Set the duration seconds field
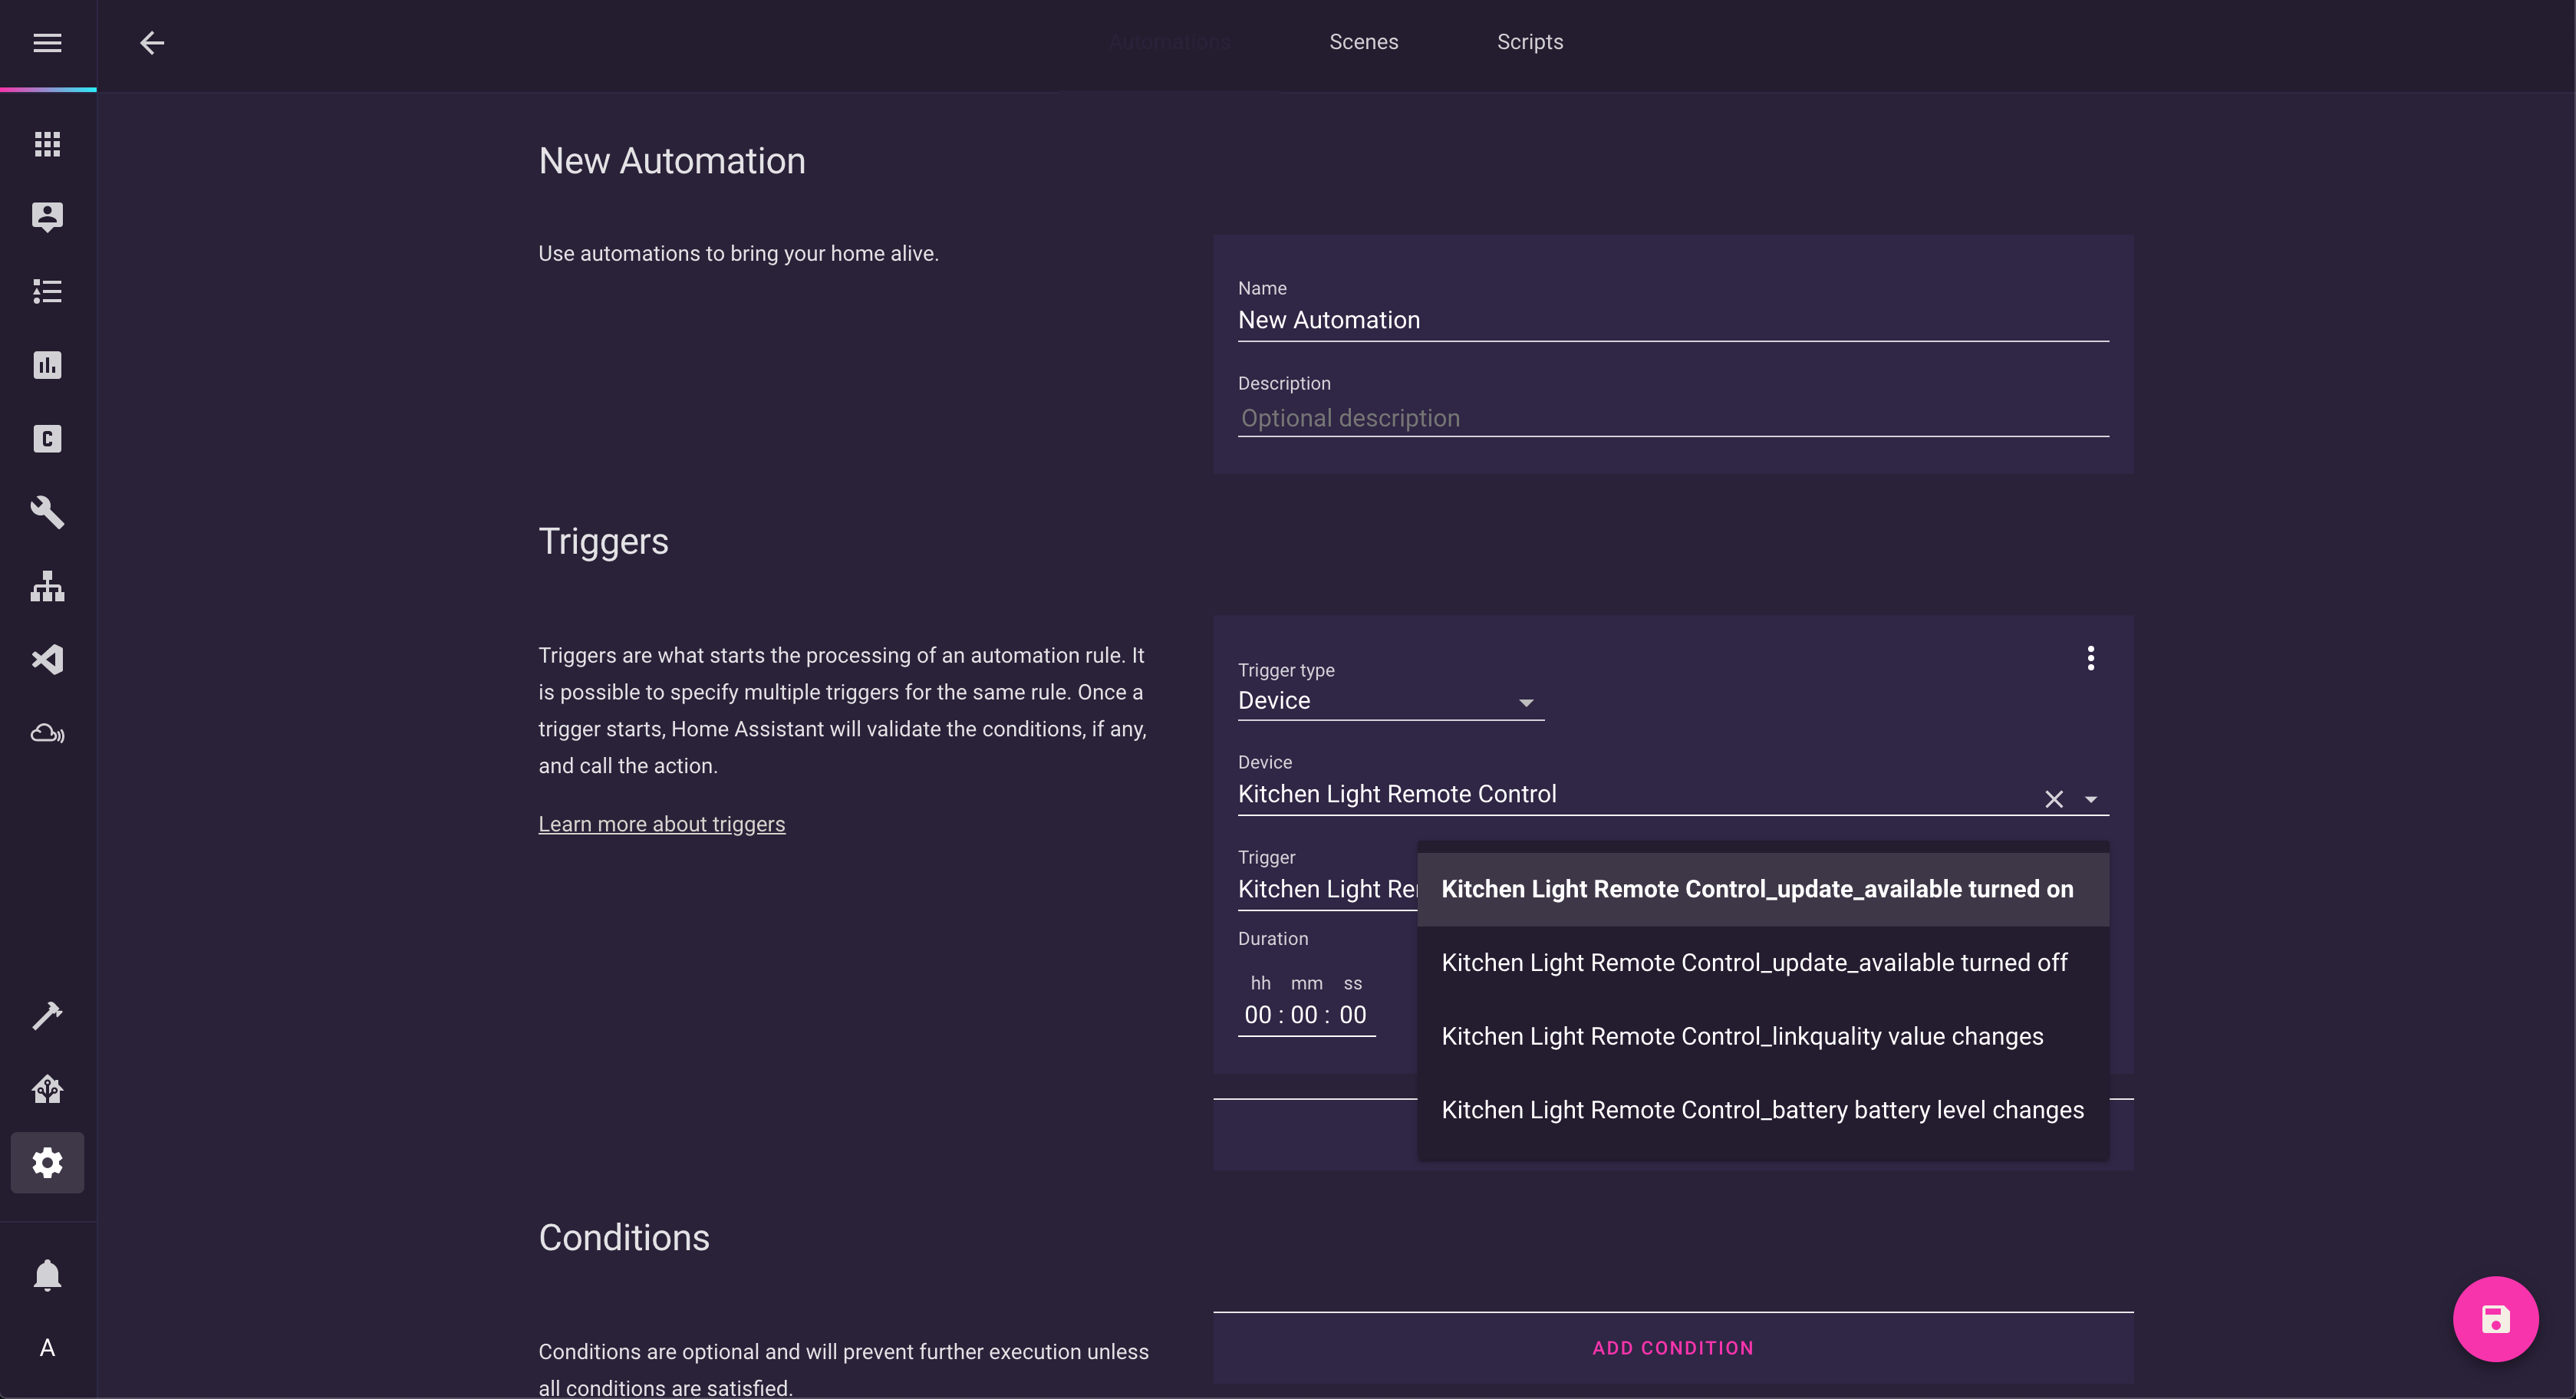2576x1399 pixels. (x=1352, y=1015)
